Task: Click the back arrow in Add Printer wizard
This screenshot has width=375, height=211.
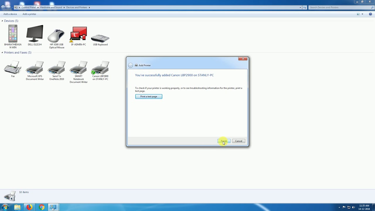Action: 131,65
